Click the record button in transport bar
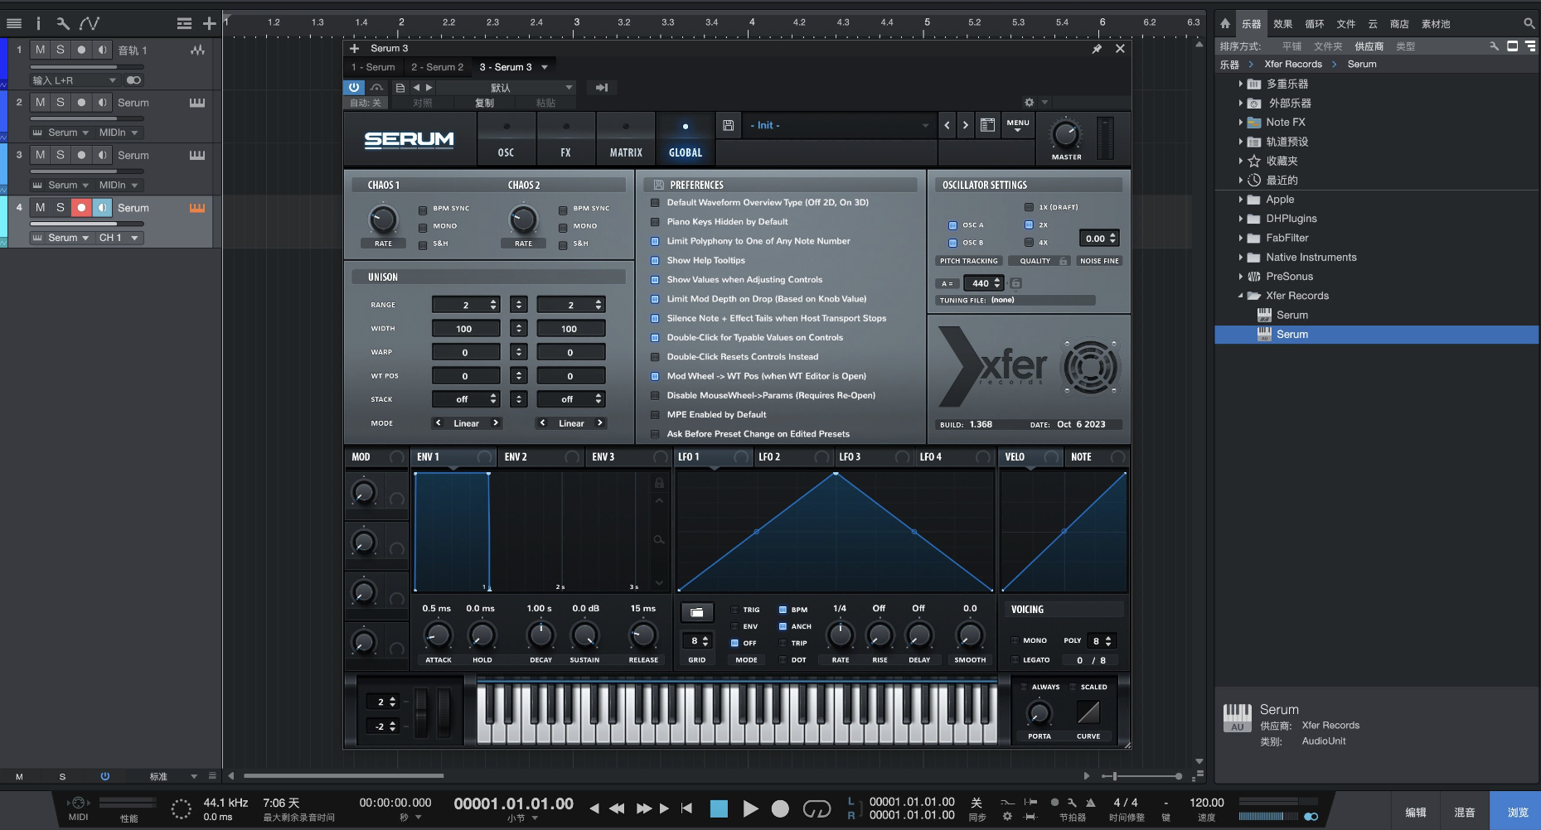The image size is (1541, 830). tap(780, 808)
